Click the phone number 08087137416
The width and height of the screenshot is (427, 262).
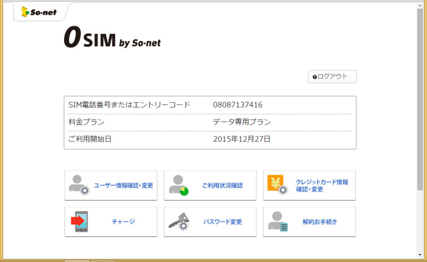[x=238, y=105]
